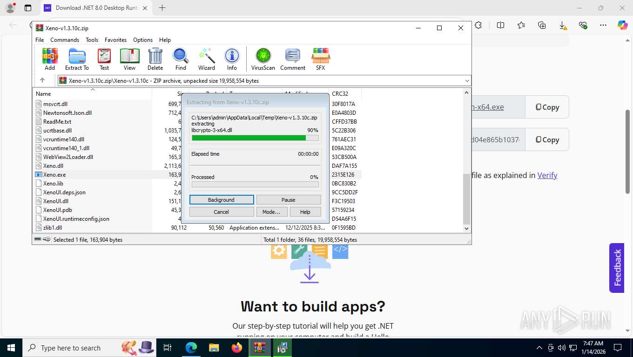The width and height of the screenshot is (633, 357).
Task: Click the Extract To toolbar icon
Action: point(77,59)
